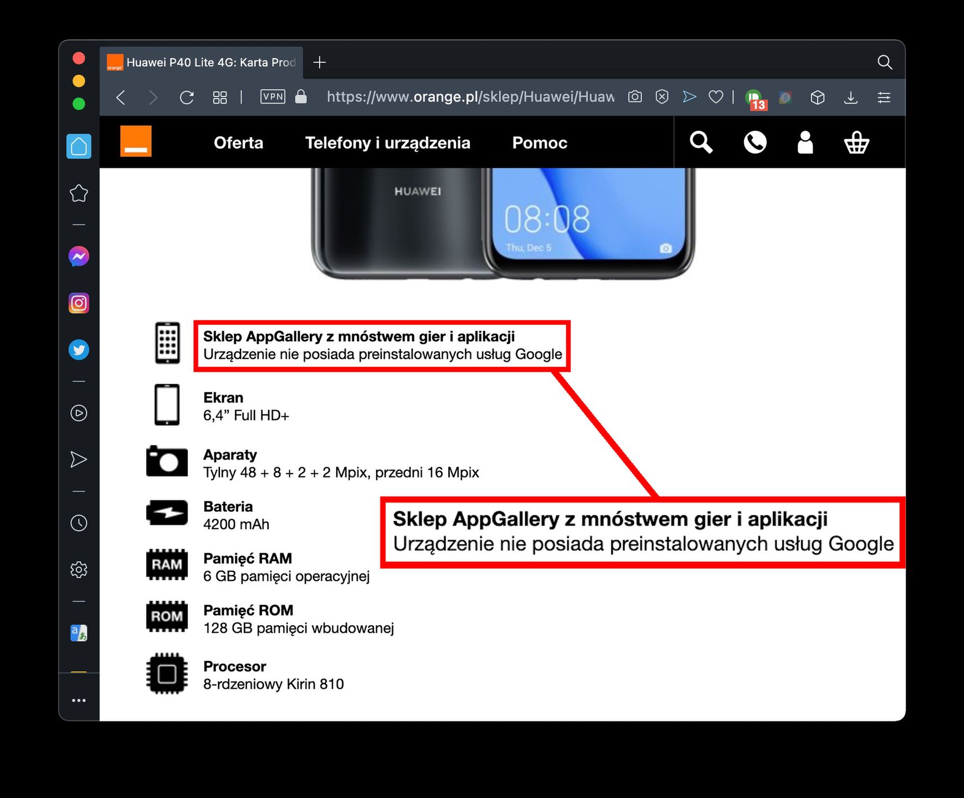Open the sidebar bookmarks star icon
964x798 pixels.
[79, 193]
